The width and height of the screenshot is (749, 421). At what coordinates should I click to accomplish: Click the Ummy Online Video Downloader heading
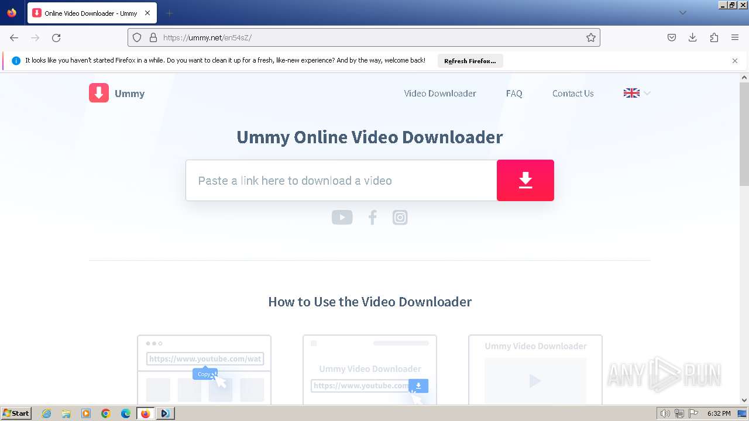pyautogui.click(x=370, y=137)
